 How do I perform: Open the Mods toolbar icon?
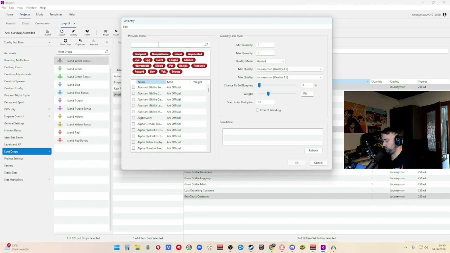(116, 31)
